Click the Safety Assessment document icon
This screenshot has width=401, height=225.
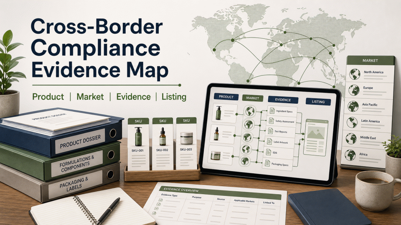272,121
